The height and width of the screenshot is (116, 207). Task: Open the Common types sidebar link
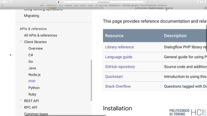tap(36, 114)
